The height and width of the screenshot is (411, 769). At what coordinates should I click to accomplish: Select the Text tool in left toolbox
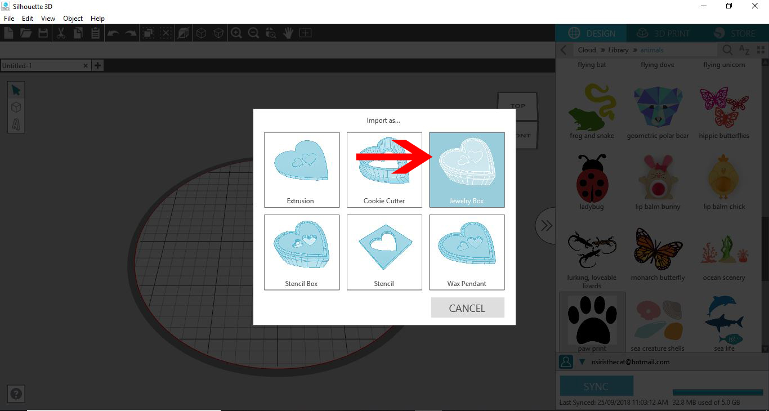click(x=16, y=124)
